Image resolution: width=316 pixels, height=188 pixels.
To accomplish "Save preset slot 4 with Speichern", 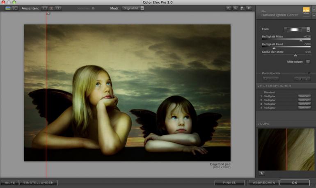I will coord(304,107).
